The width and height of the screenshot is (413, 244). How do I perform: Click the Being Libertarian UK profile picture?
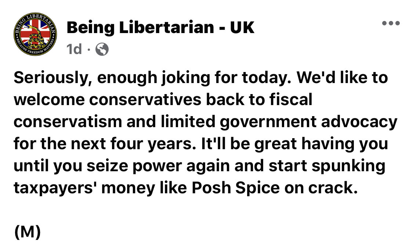[35, 34]
